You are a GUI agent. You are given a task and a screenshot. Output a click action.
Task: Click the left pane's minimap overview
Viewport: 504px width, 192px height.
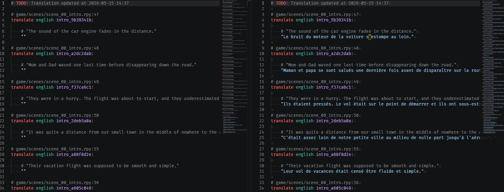click(235, 67)
